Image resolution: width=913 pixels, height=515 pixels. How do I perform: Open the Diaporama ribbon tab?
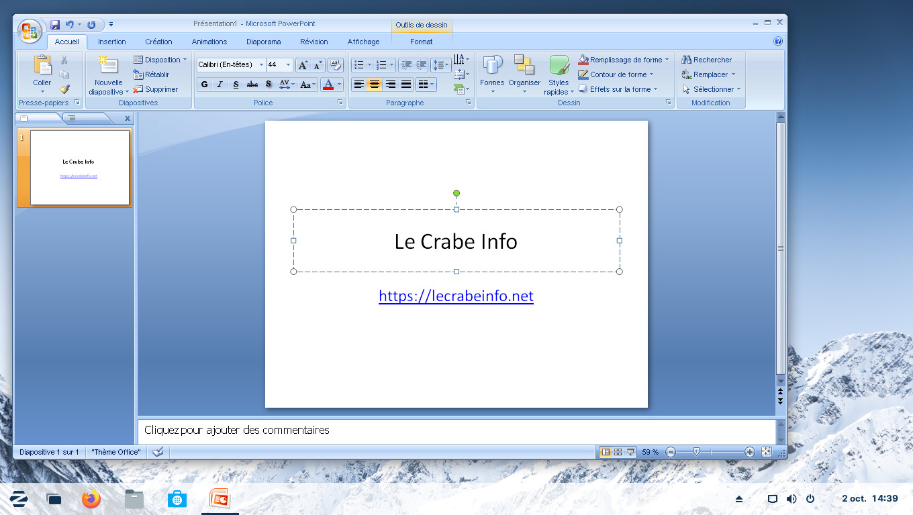coord(264,42)
